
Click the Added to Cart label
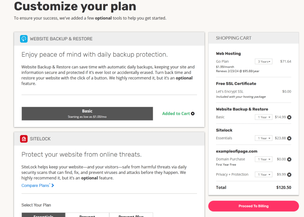176,114
